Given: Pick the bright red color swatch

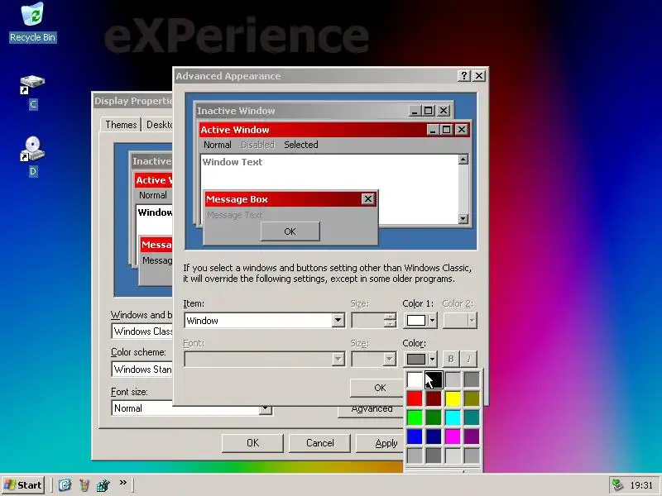Looking at the screenshot, I should (x=415, y=398).
